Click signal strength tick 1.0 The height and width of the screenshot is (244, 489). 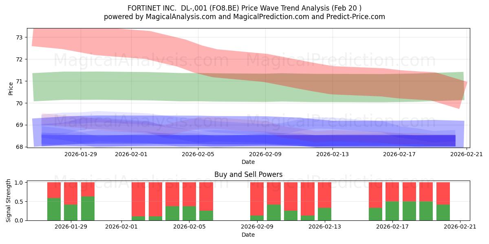coord(20,183)
